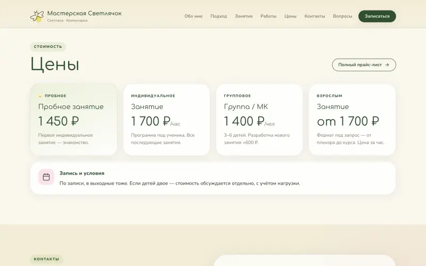426x266 pixels.
Task: Go to the Подход section
Action: 219,16
